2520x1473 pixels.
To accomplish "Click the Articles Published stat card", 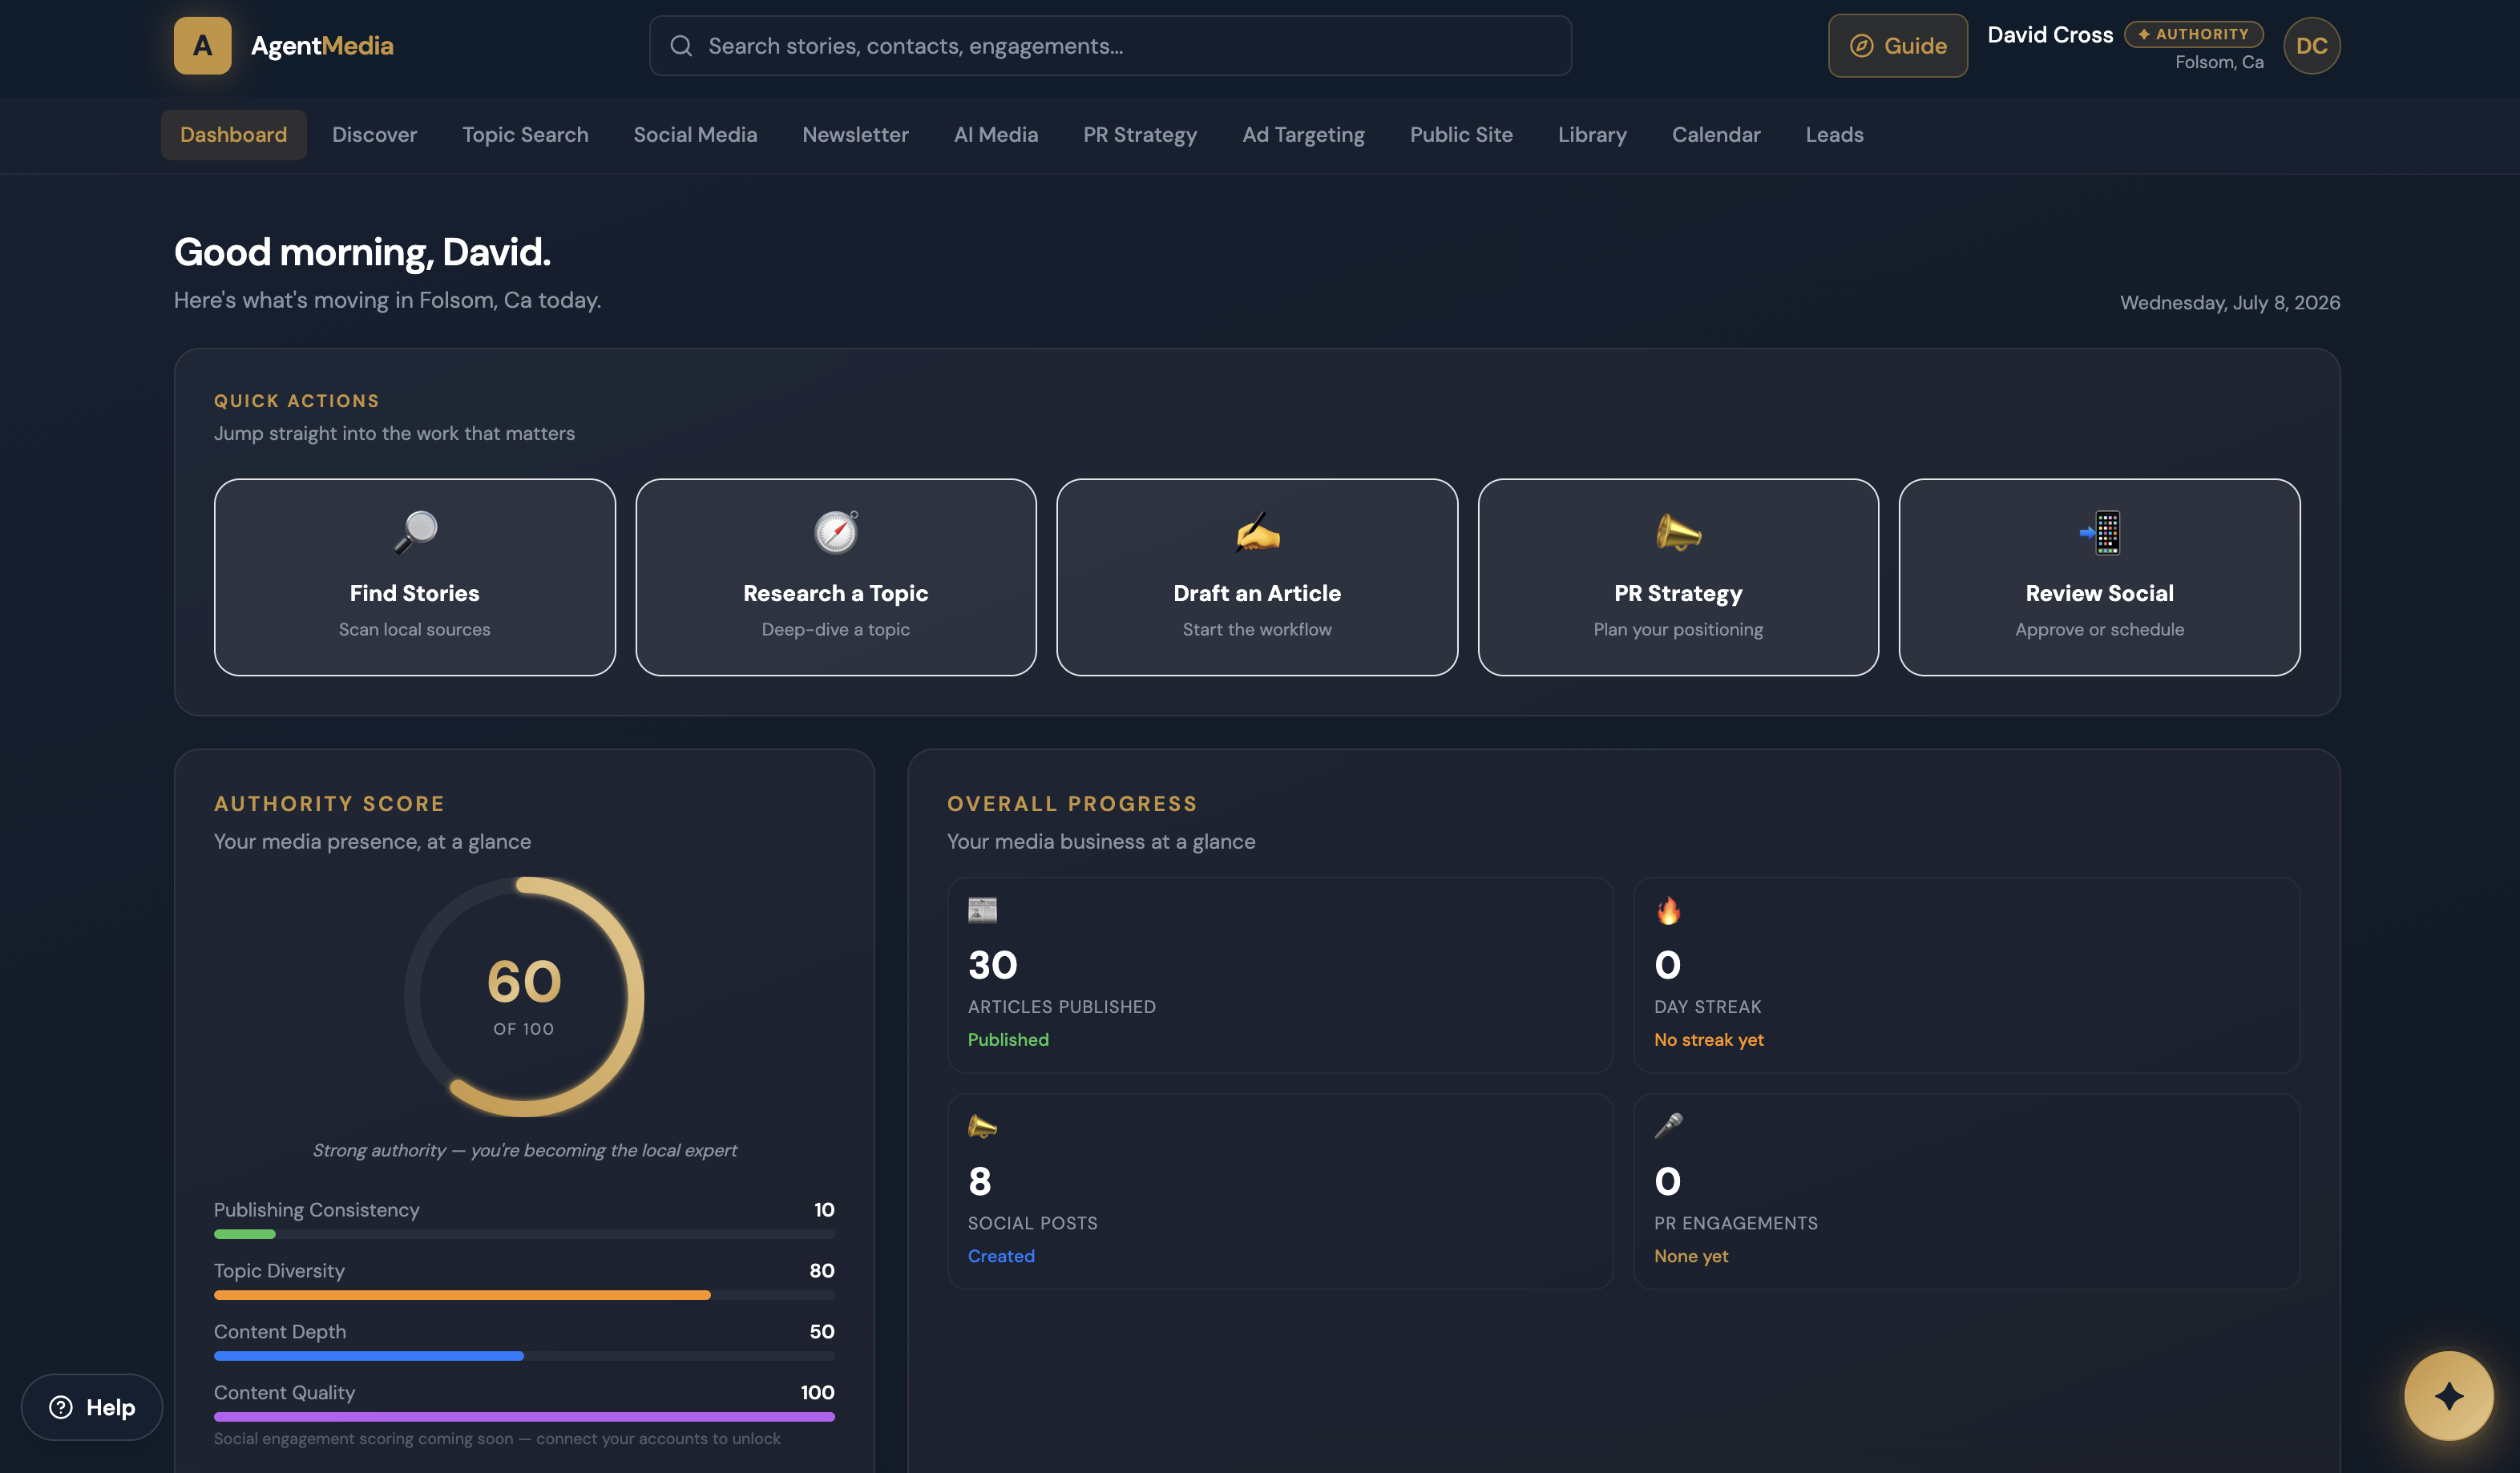I will pyautogui.click(x=1280, y=975).
